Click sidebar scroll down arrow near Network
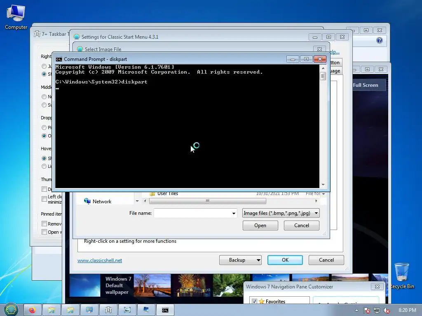The width and height of the screenshot is (422, 316). pyautogui.click(x=137, y=201)
